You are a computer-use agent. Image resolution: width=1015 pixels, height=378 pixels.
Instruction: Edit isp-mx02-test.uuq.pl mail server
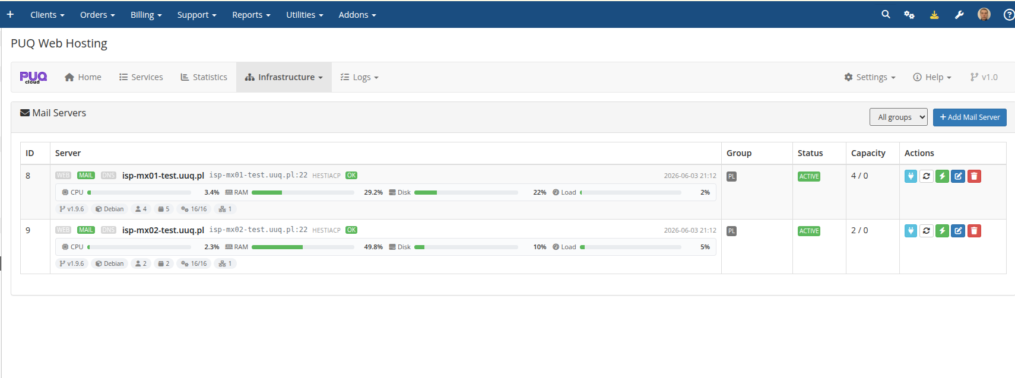click(x=958, y=231)
